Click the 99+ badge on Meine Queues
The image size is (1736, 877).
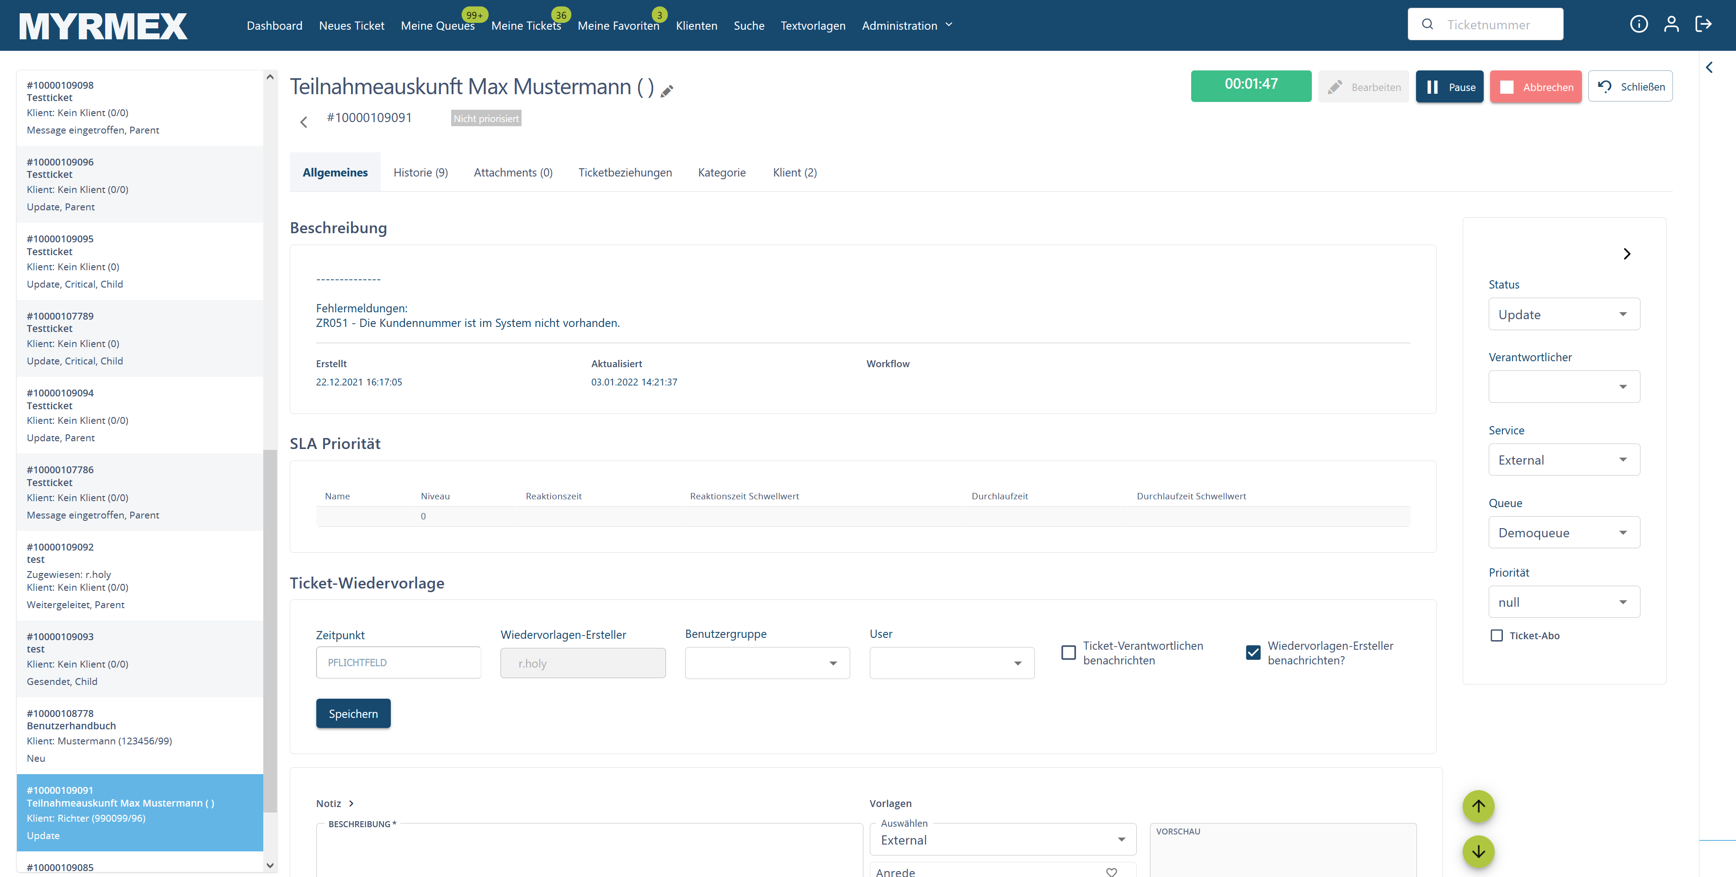click(x=474, y=15)
